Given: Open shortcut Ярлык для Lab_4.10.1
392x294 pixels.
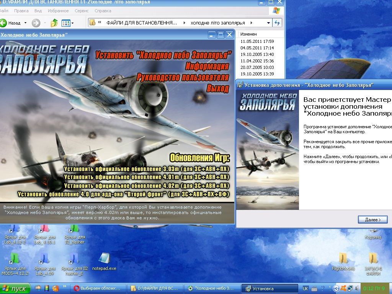Looking at the screenshot, I should [x=45, y=235].
